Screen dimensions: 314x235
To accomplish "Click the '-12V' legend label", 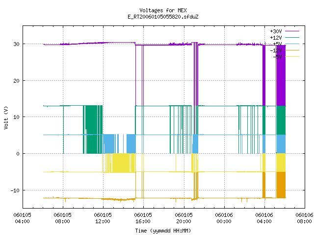I will tap(276, 50).
